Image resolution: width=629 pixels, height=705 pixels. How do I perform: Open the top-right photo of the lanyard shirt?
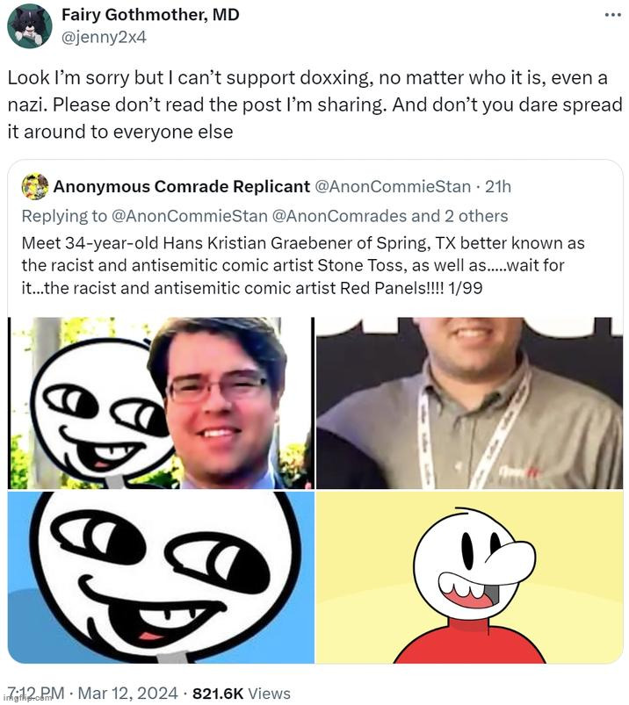[470, 403]
